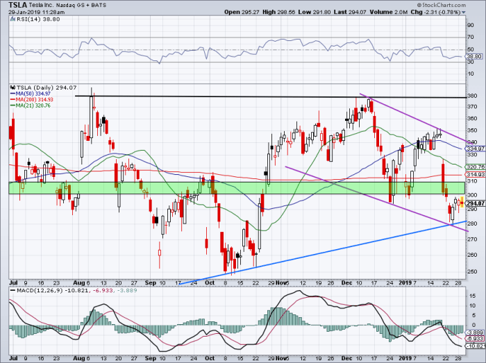Image resolution: width=486 pixels, height=363 pixels.
Task: Click the 29-Jan-2019 11:28am timestamp
Action: point(37,12)
